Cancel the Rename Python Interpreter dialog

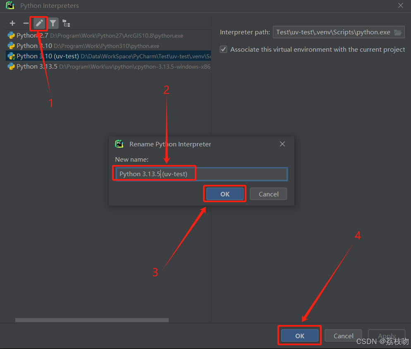point(268,194)
